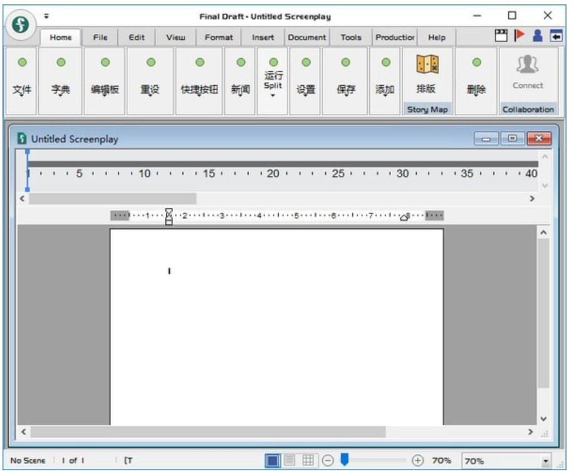Viewport: 574px width, 474px height.
Task: Click the Story Map horizontal scrollbar thumb
Action: pyautogui.click(x=113, y=198)
